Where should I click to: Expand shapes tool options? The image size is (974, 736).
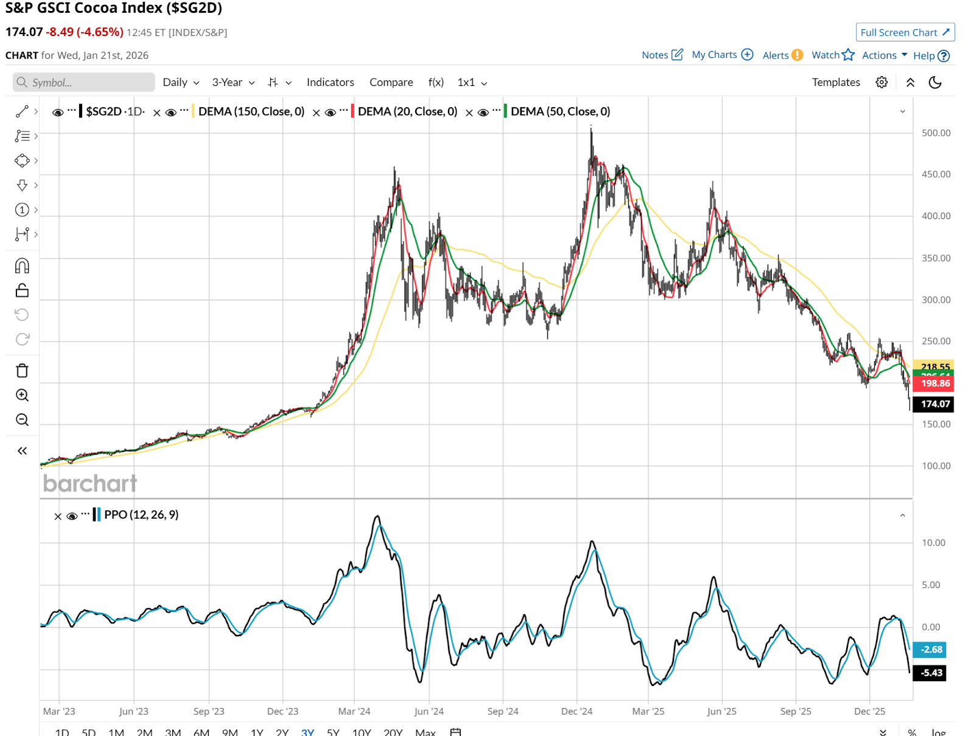point(36,161)
